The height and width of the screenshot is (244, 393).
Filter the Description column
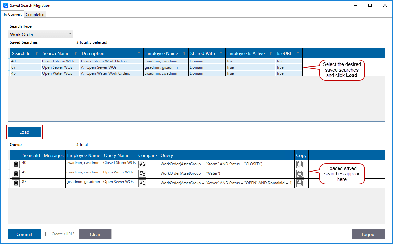click(139, 53)
